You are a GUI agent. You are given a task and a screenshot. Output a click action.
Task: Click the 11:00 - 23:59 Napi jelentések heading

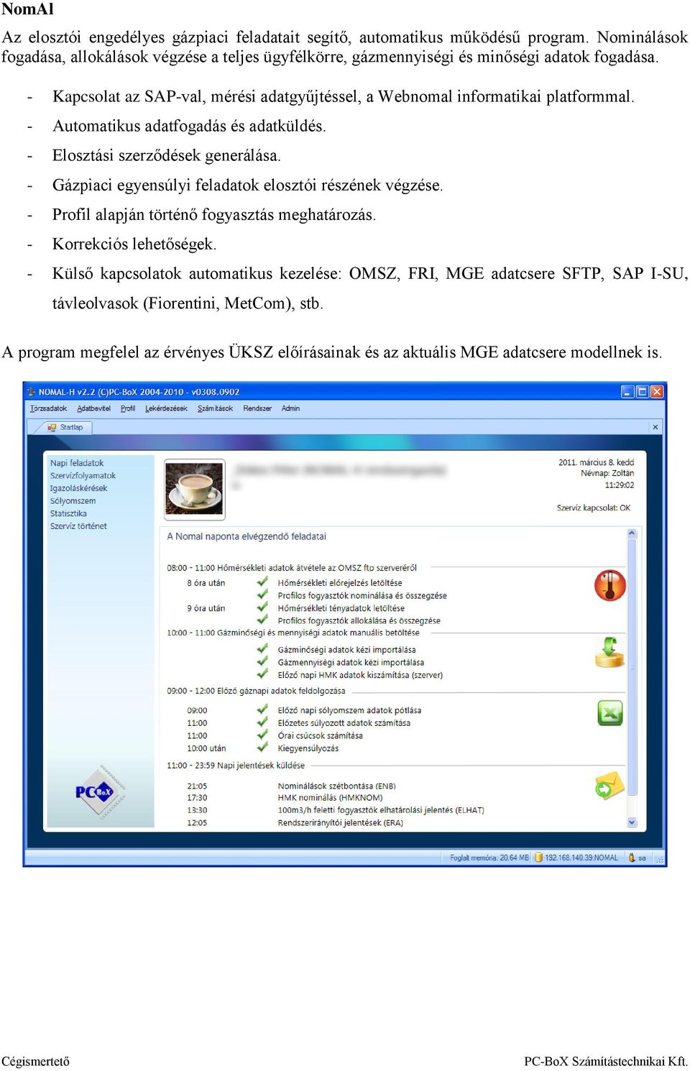(236, 766)
